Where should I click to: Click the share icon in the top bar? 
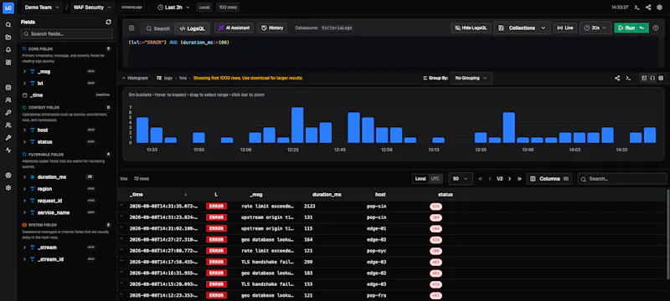click(648, 8)
